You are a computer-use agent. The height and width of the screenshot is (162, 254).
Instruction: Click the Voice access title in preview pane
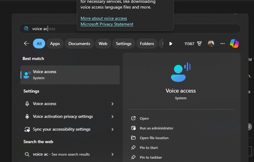[181, 91]
